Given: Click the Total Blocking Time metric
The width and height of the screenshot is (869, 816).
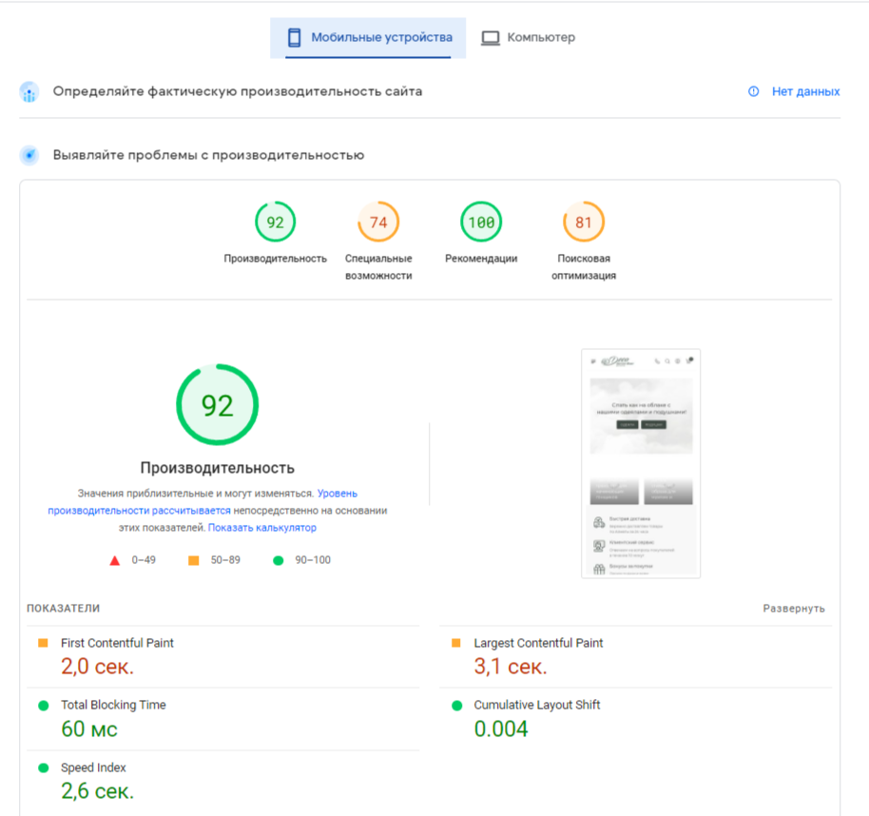Looking at the screenshot, I should [x=113, y=705].
